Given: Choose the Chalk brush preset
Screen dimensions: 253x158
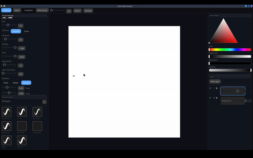Looking at the screenshot, I should click(x=7, y=140).
